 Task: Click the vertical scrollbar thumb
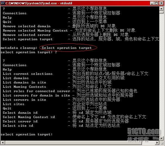pyautogui.click(x=161, y=12)
